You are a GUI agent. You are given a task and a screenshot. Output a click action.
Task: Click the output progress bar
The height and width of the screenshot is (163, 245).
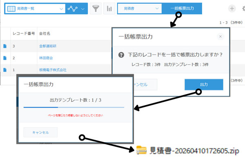click(73, 108)
